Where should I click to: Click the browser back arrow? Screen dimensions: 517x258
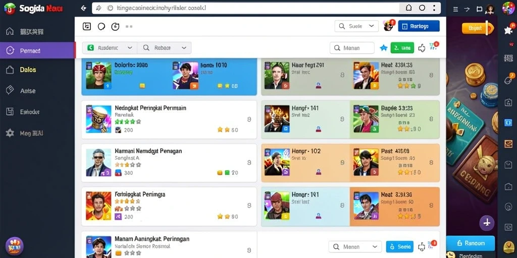point(83,8)
